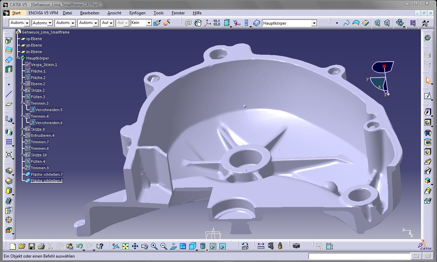Click the Multi-view quad window icon
Screen dimensions: 437x262
(183, 246)
